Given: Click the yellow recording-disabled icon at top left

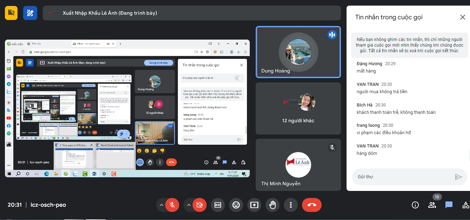Looking at the screenshot, I should click(x=11, y=13).
